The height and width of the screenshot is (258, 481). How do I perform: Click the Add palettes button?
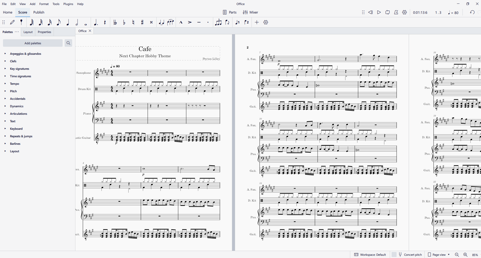tap(33, 43)
